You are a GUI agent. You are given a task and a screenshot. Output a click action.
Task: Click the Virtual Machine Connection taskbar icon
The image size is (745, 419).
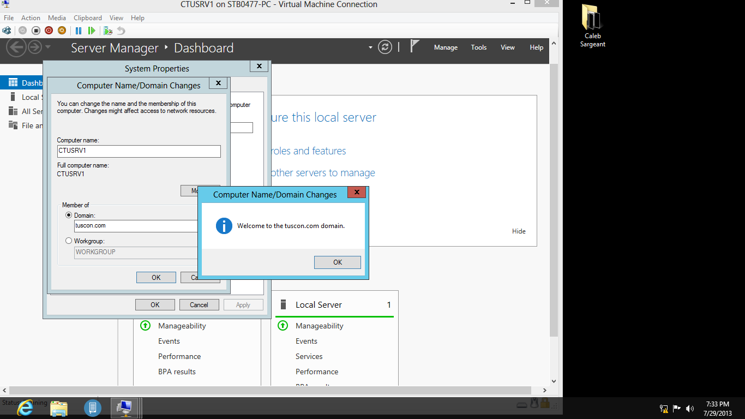125,408
